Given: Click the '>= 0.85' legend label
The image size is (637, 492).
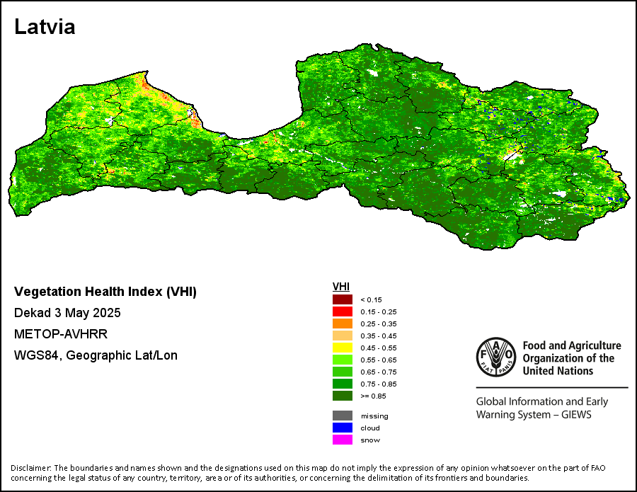Looking at the screenshot, I should tap(373, 396).
